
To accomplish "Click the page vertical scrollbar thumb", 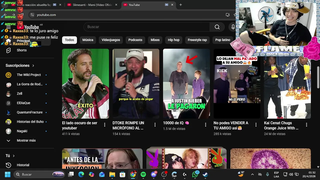I will [318, 77].
